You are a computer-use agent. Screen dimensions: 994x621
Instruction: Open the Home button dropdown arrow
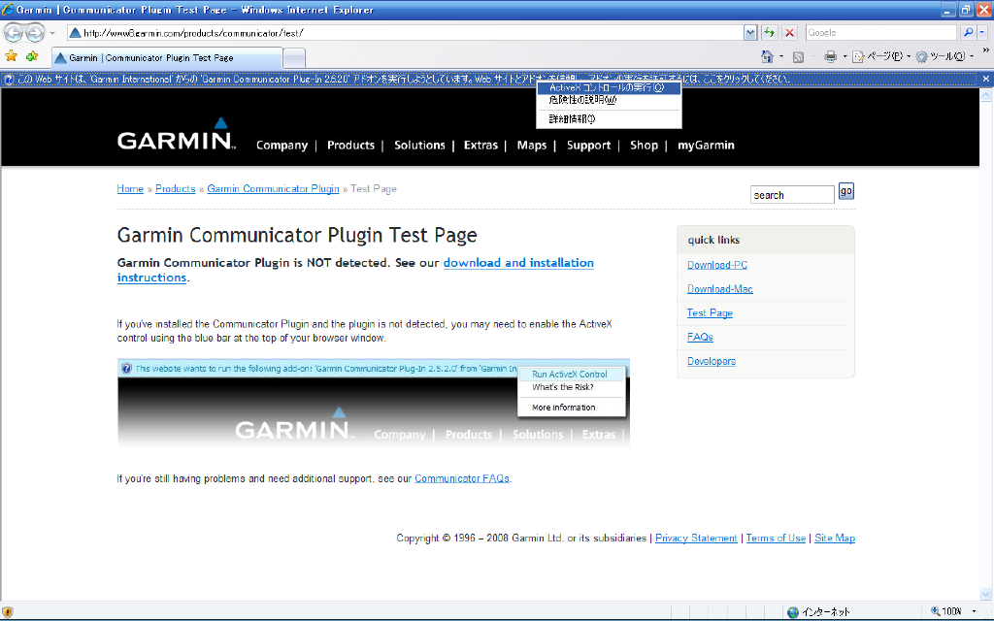pyautogui.click(x=781, y=57)
